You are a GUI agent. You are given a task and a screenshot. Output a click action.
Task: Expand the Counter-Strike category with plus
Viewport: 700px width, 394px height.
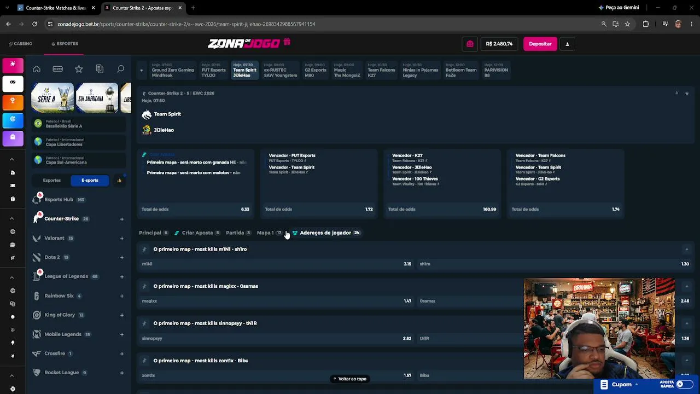(x=122, y=219)
